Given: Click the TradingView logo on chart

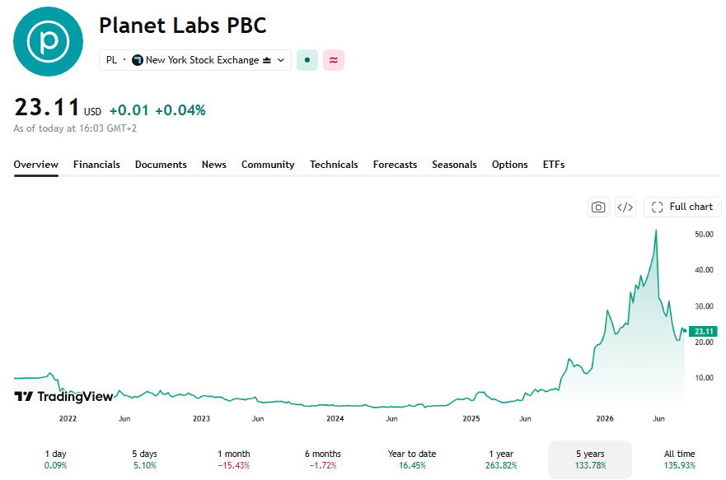Looking at the screenshot, I should click(63, 396).
